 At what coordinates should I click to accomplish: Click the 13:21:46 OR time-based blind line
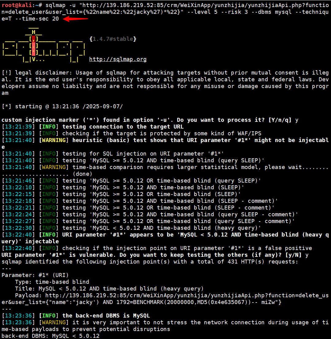(131, 181)
